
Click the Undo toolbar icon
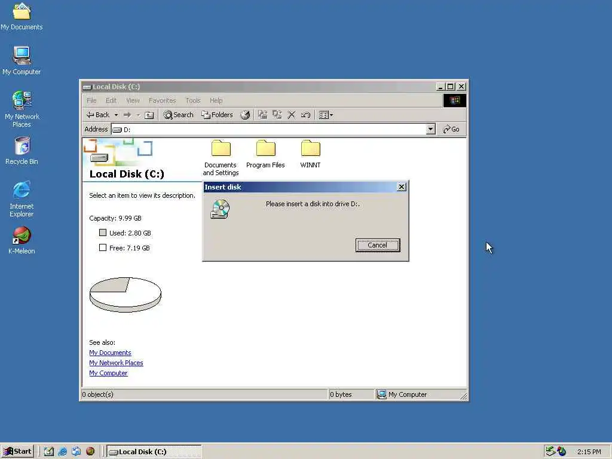[x=305, y=115]
